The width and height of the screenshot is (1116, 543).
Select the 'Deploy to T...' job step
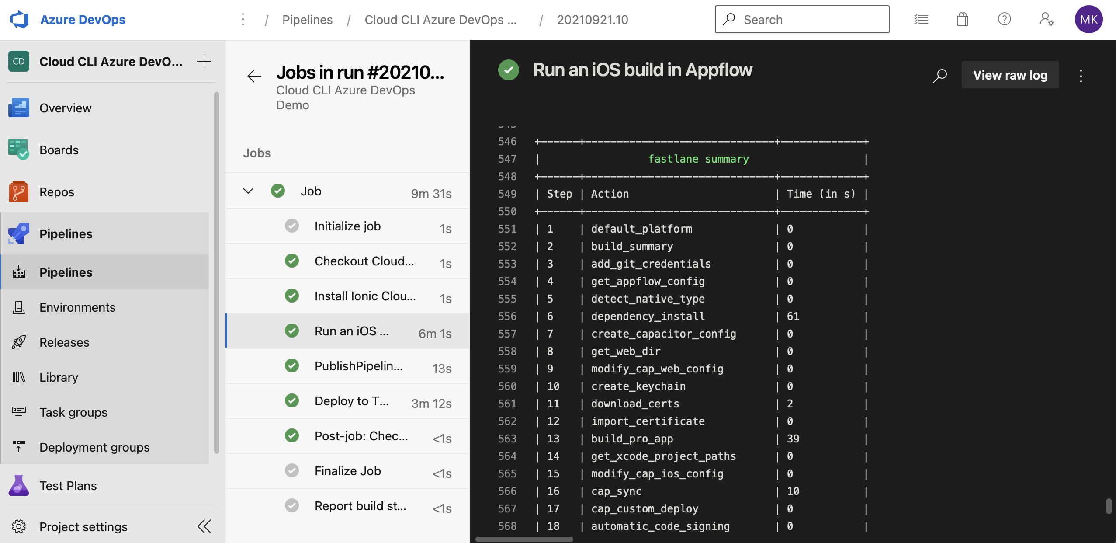(351, 400)
